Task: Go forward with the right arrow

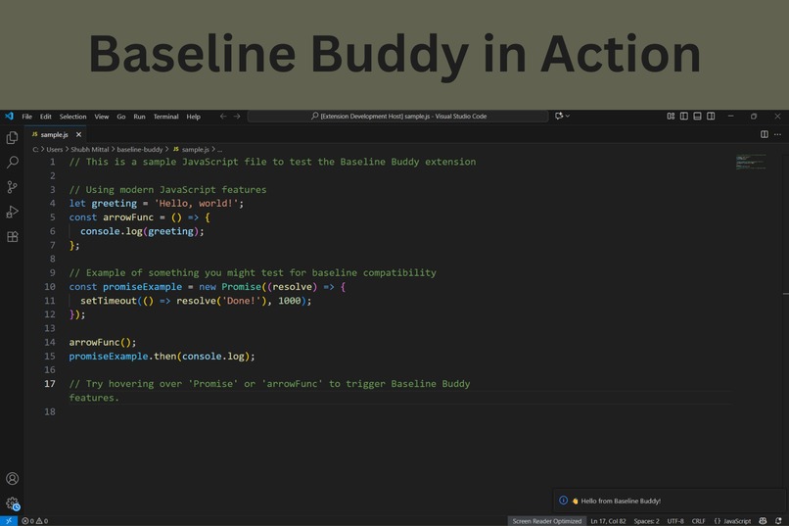Action: [237, 116]
